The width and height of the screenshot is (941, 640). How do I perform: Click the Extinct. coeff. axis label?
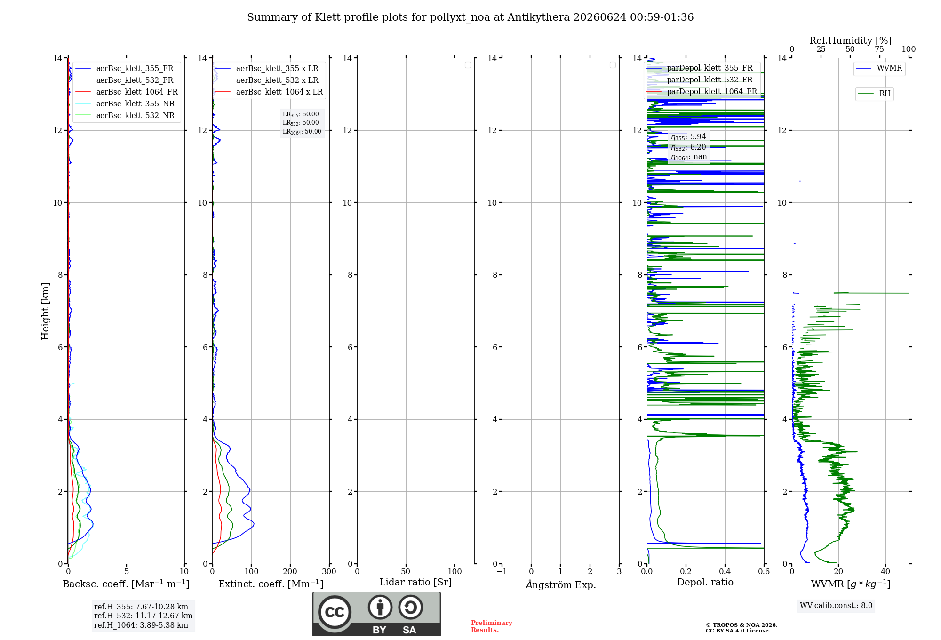(271, 584)
